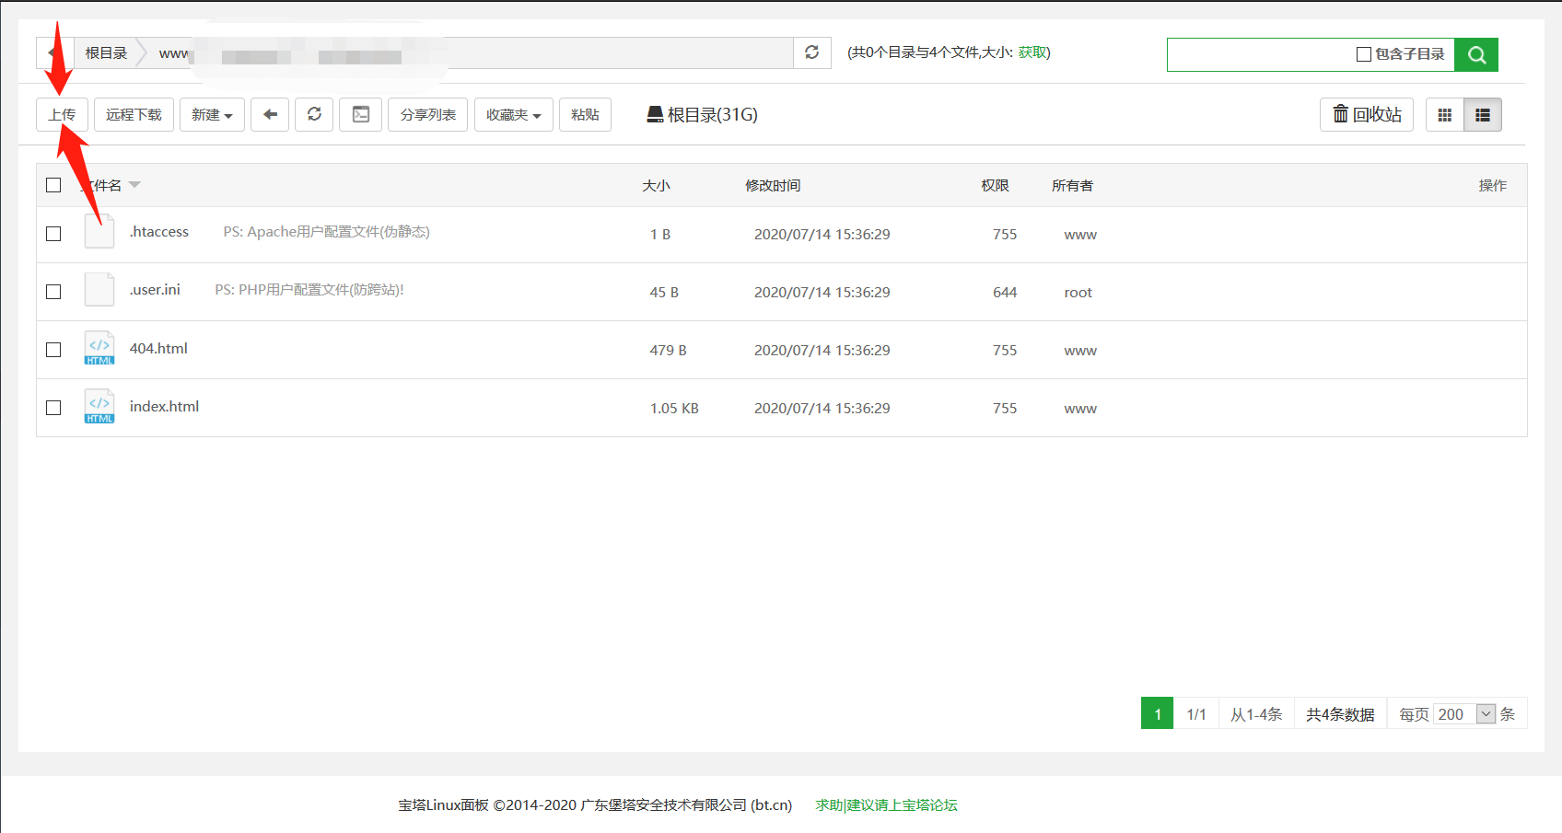Click the 644 permission value of .user.ini
The width and height of the screenshot is (1562, 833).
pos(1005,292)
